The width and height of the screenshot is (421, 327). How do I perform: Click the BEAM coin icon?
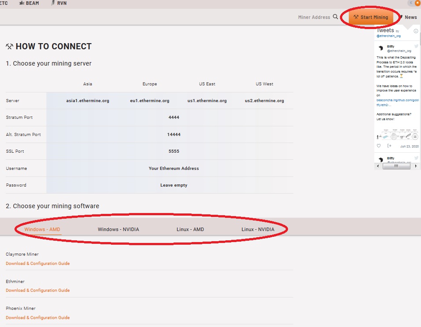pyautogui.click(x=22, y=3)
